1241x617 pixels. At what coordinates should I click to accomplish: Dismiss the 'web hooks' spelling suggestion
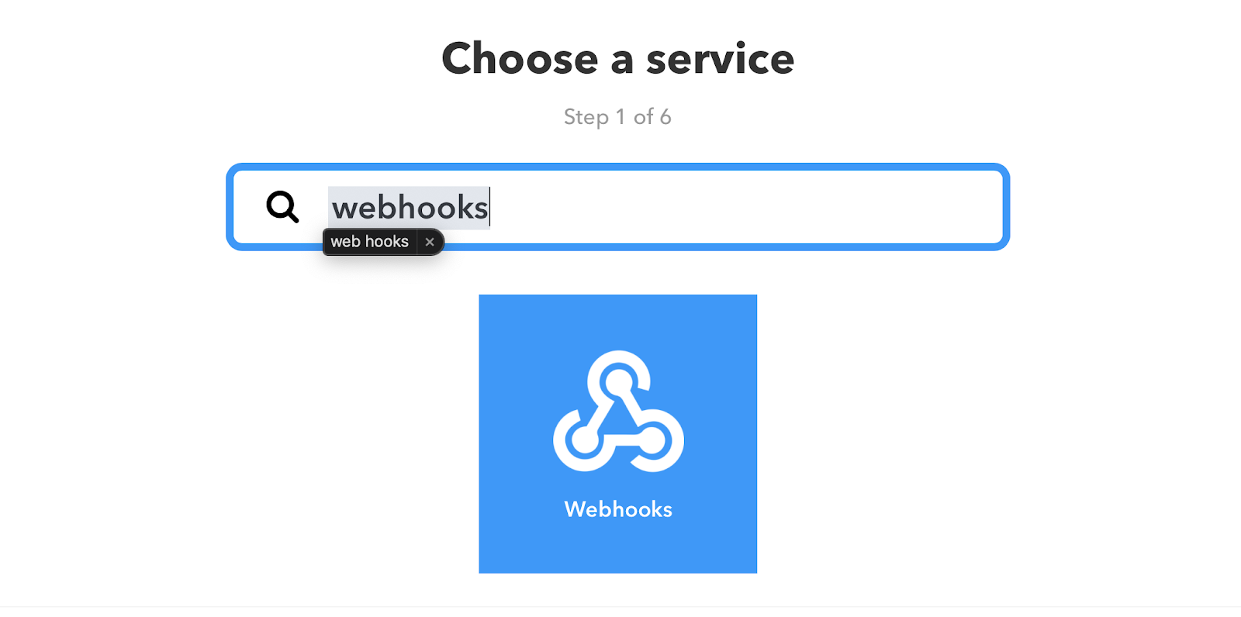[430, 242]
